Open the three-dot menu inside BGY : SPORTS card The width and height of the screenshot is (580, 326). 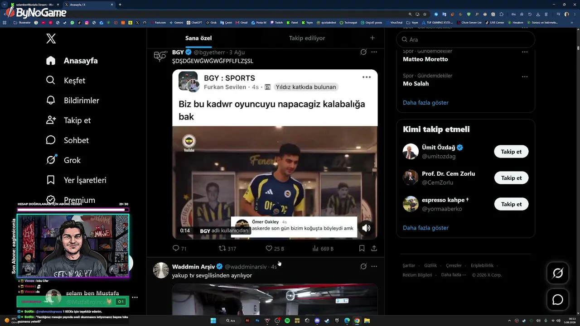(367, 77)
